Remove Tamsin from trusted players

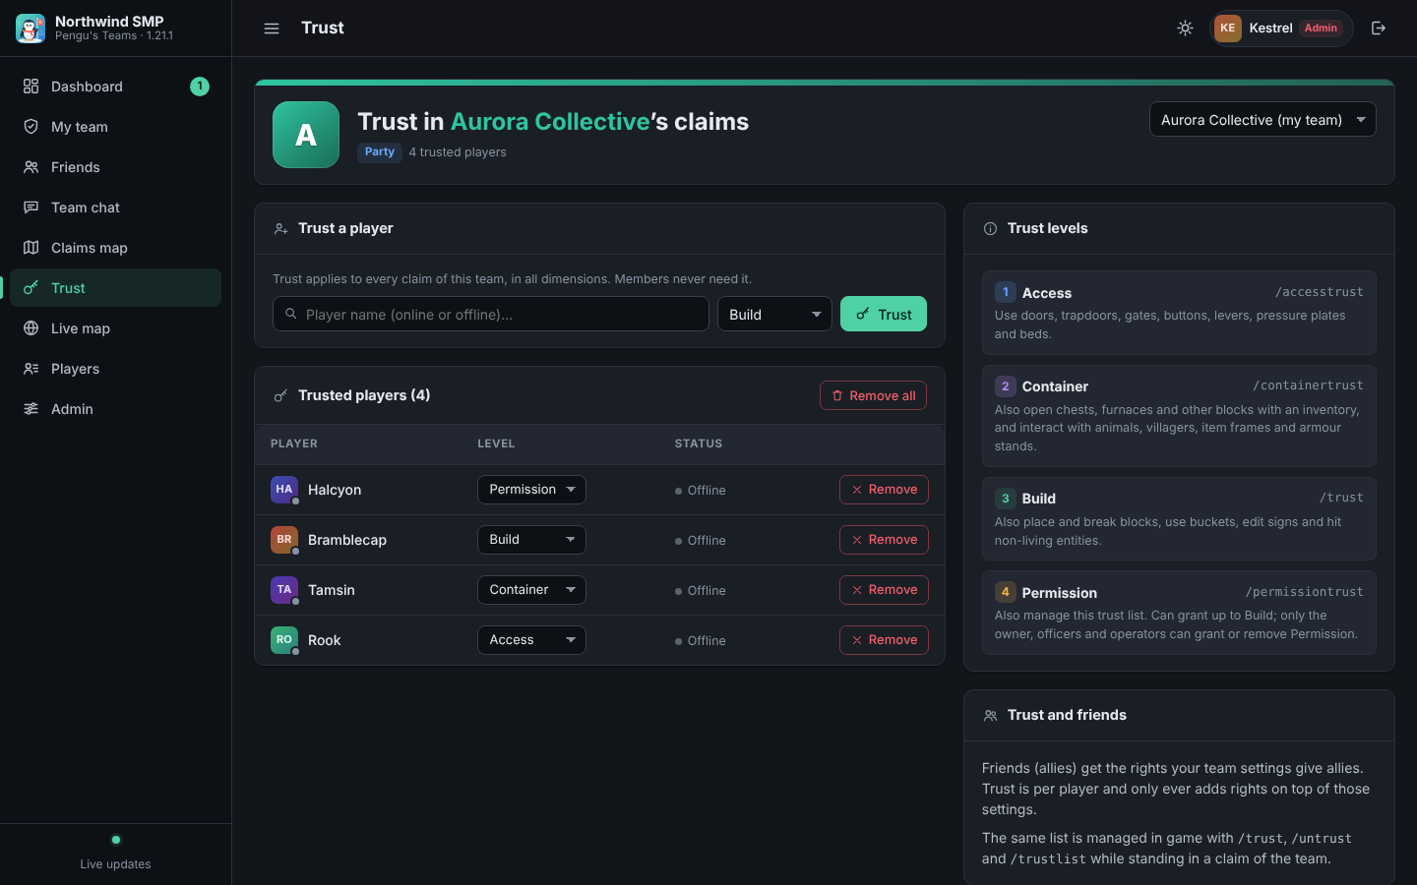884,590
